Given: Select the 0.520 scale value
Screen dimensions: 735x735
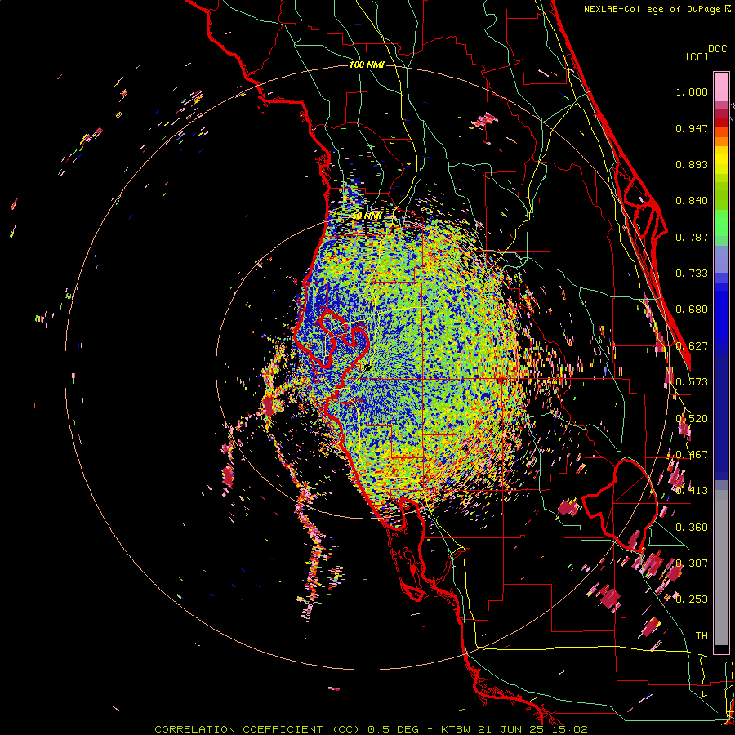Looking at the screenshot, I should [692, 419].
